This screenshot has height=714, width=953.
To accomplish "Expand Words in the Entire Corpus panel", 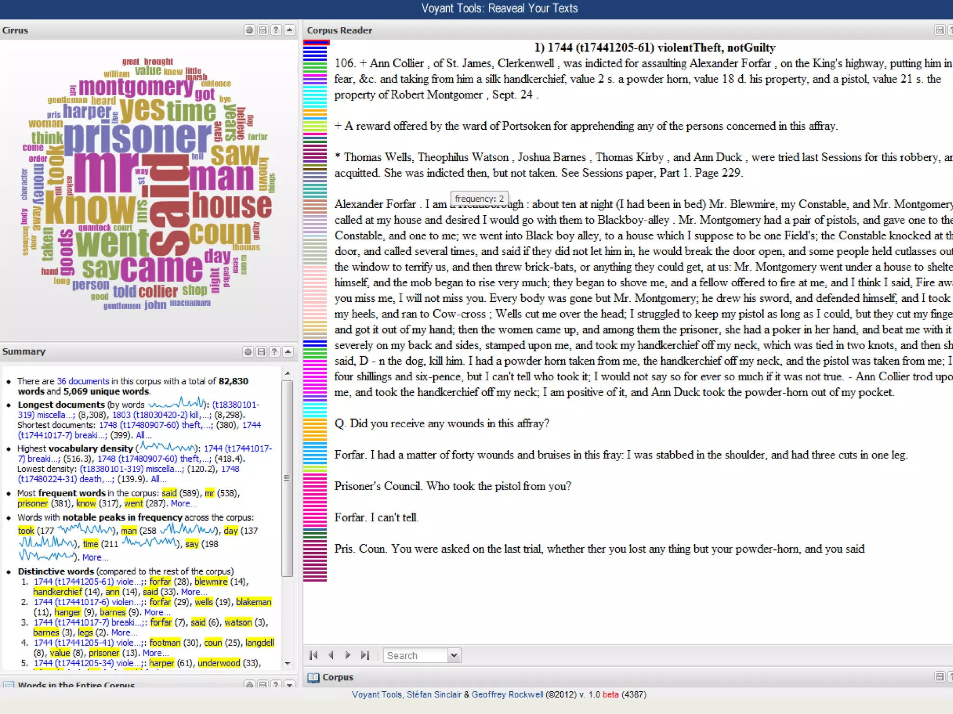I will click(289, 684).
